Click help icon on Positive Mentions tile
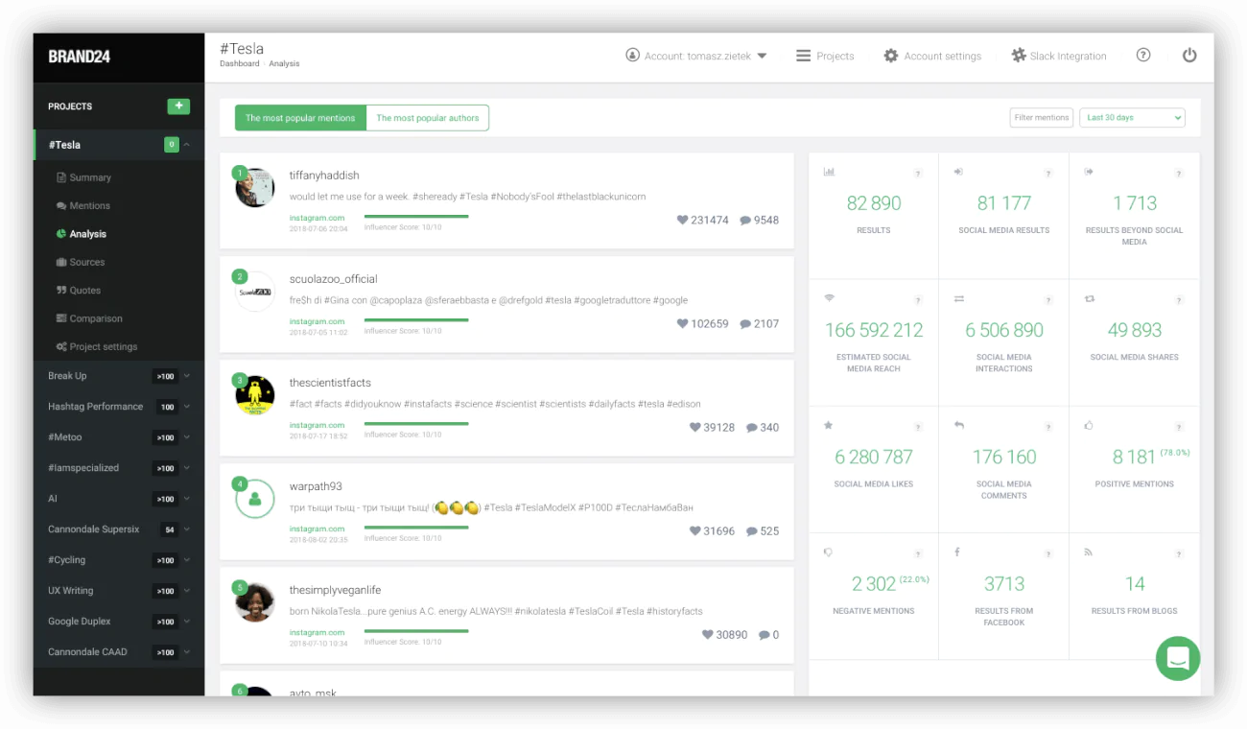Image resolution: width=1247 pixels, height=729 pixels. [1179, 427]
